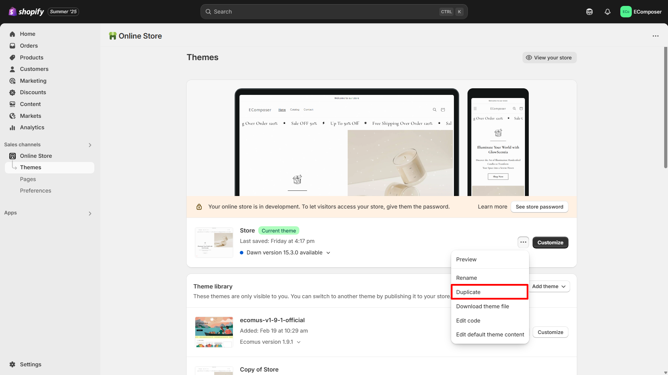Click the Marketing target icon

click(x=13, y=81)
